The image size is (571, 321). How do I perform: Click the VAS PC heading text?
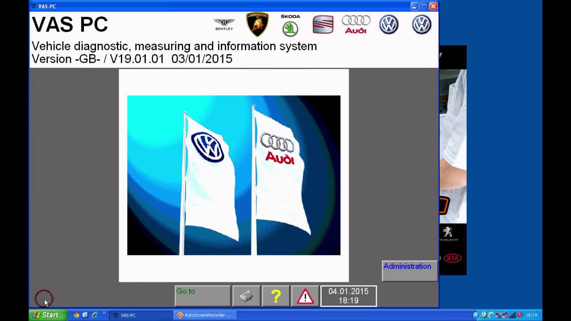[x=70, y=25]
